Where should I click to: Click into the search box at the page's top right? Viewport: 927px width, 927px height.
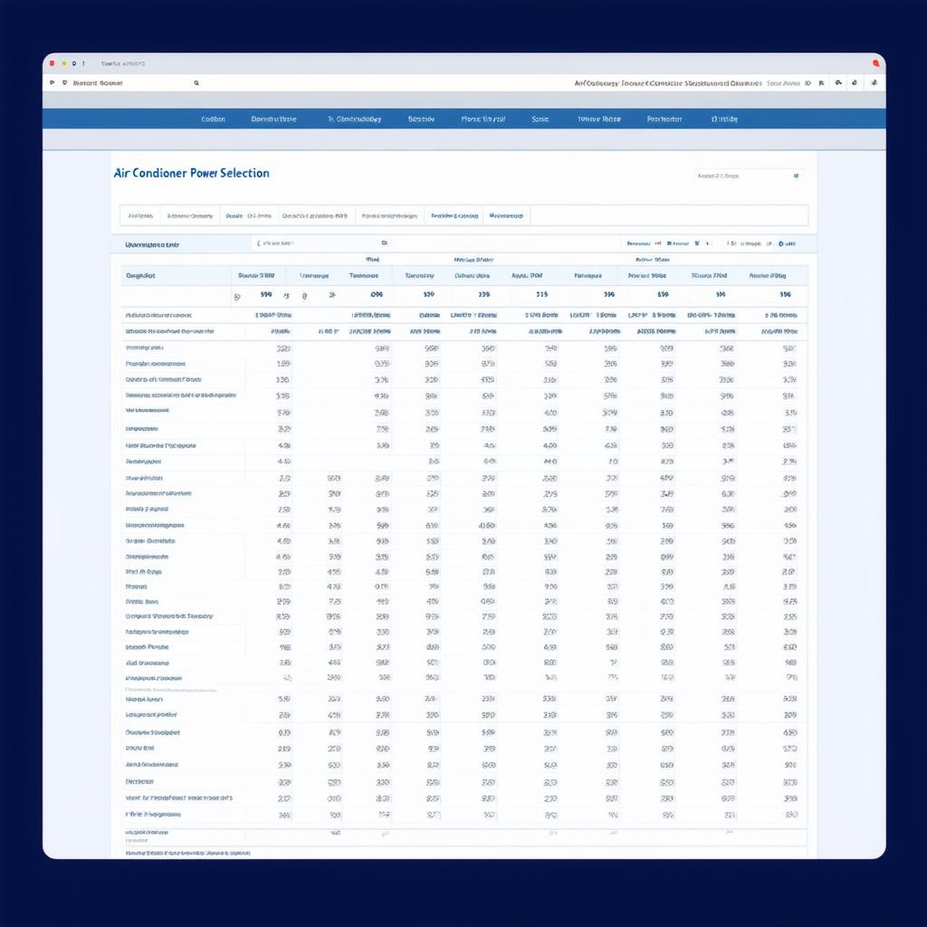[x=741, y=177]
